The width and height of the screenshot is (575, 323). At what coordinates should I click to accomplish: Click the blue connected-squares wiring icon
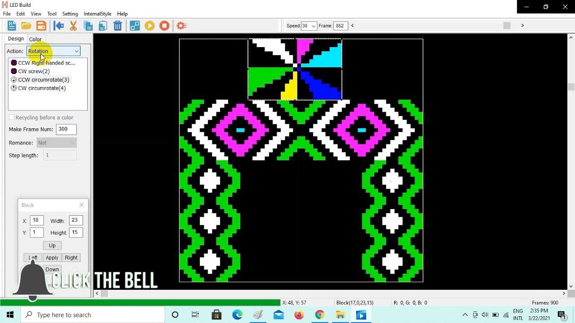coord(135,26)
